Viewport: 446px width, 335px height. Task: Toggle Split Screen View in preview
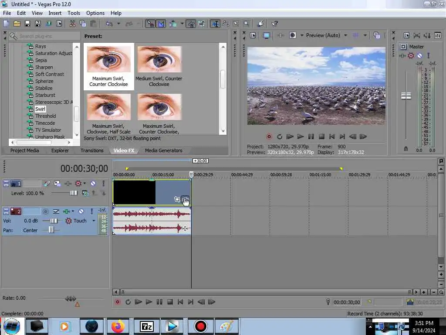coord(293,35)
